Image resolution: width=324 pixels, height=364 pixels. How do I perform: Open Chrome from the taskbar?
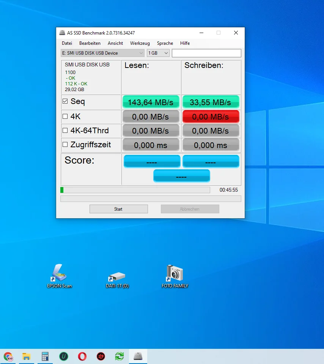click(8, 356)
